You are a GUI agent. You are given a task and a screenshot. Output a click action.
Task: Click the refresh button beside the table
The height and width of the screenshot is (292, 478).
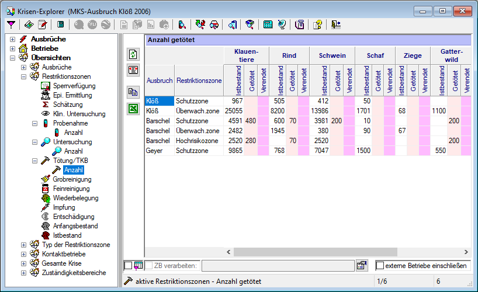pos(133,54)
